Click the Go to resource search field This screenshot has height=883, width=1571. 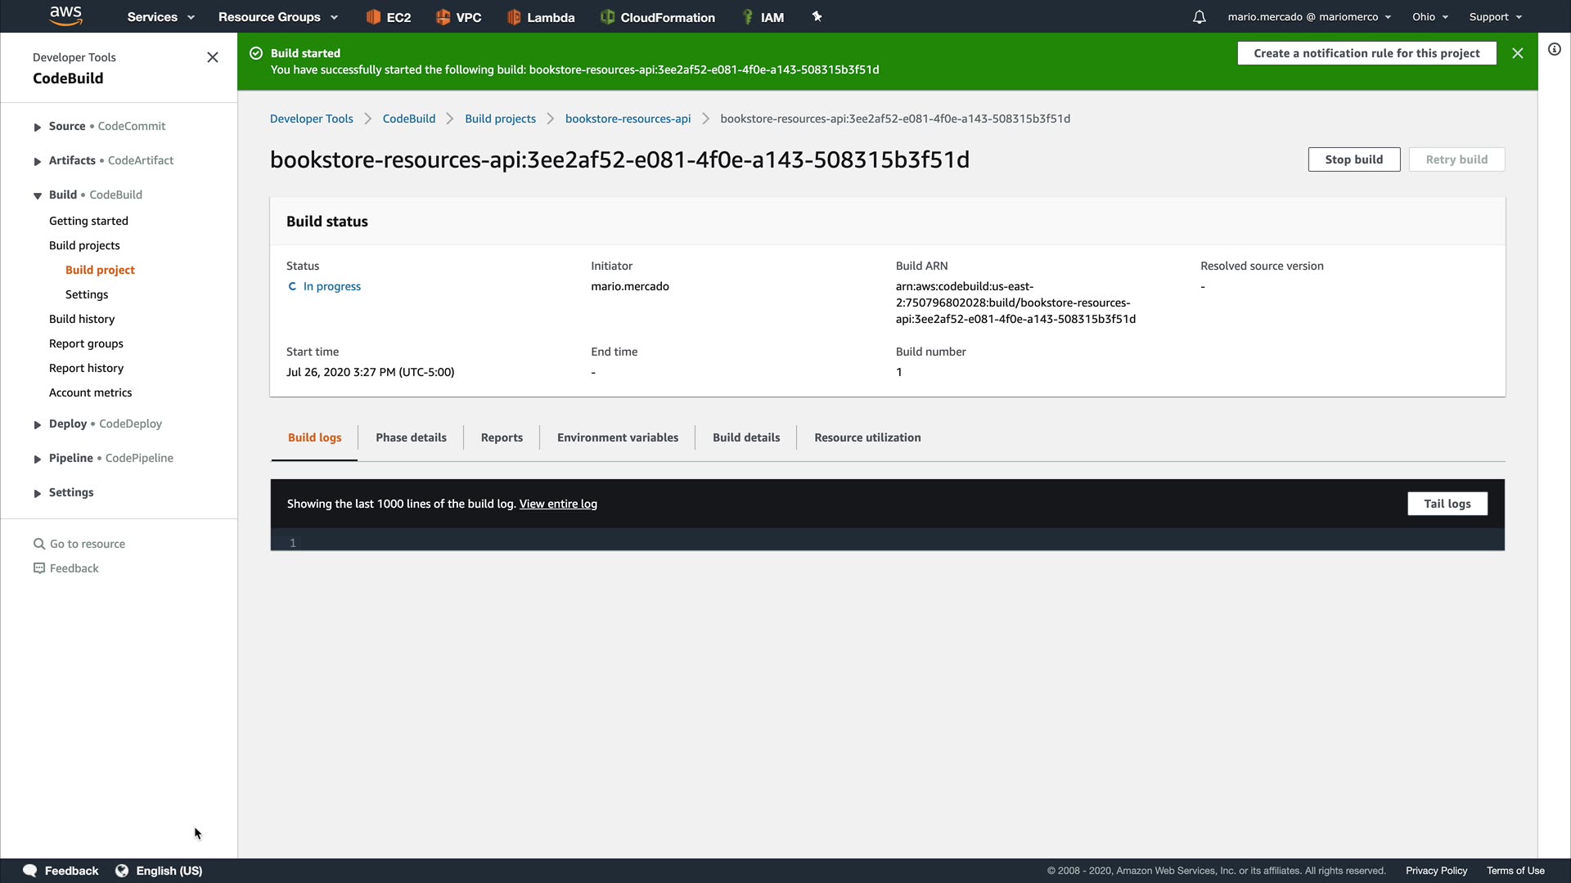[x=88, y=544]
